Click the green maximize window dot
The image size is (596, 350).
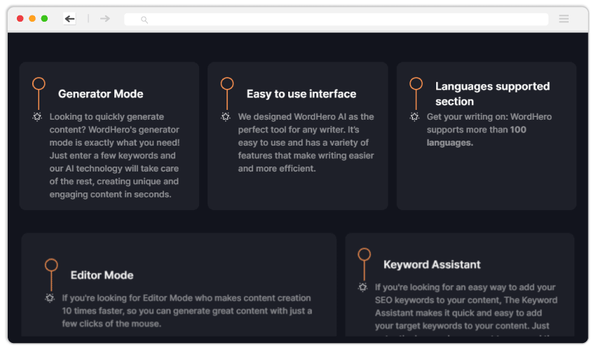point(44,19)
